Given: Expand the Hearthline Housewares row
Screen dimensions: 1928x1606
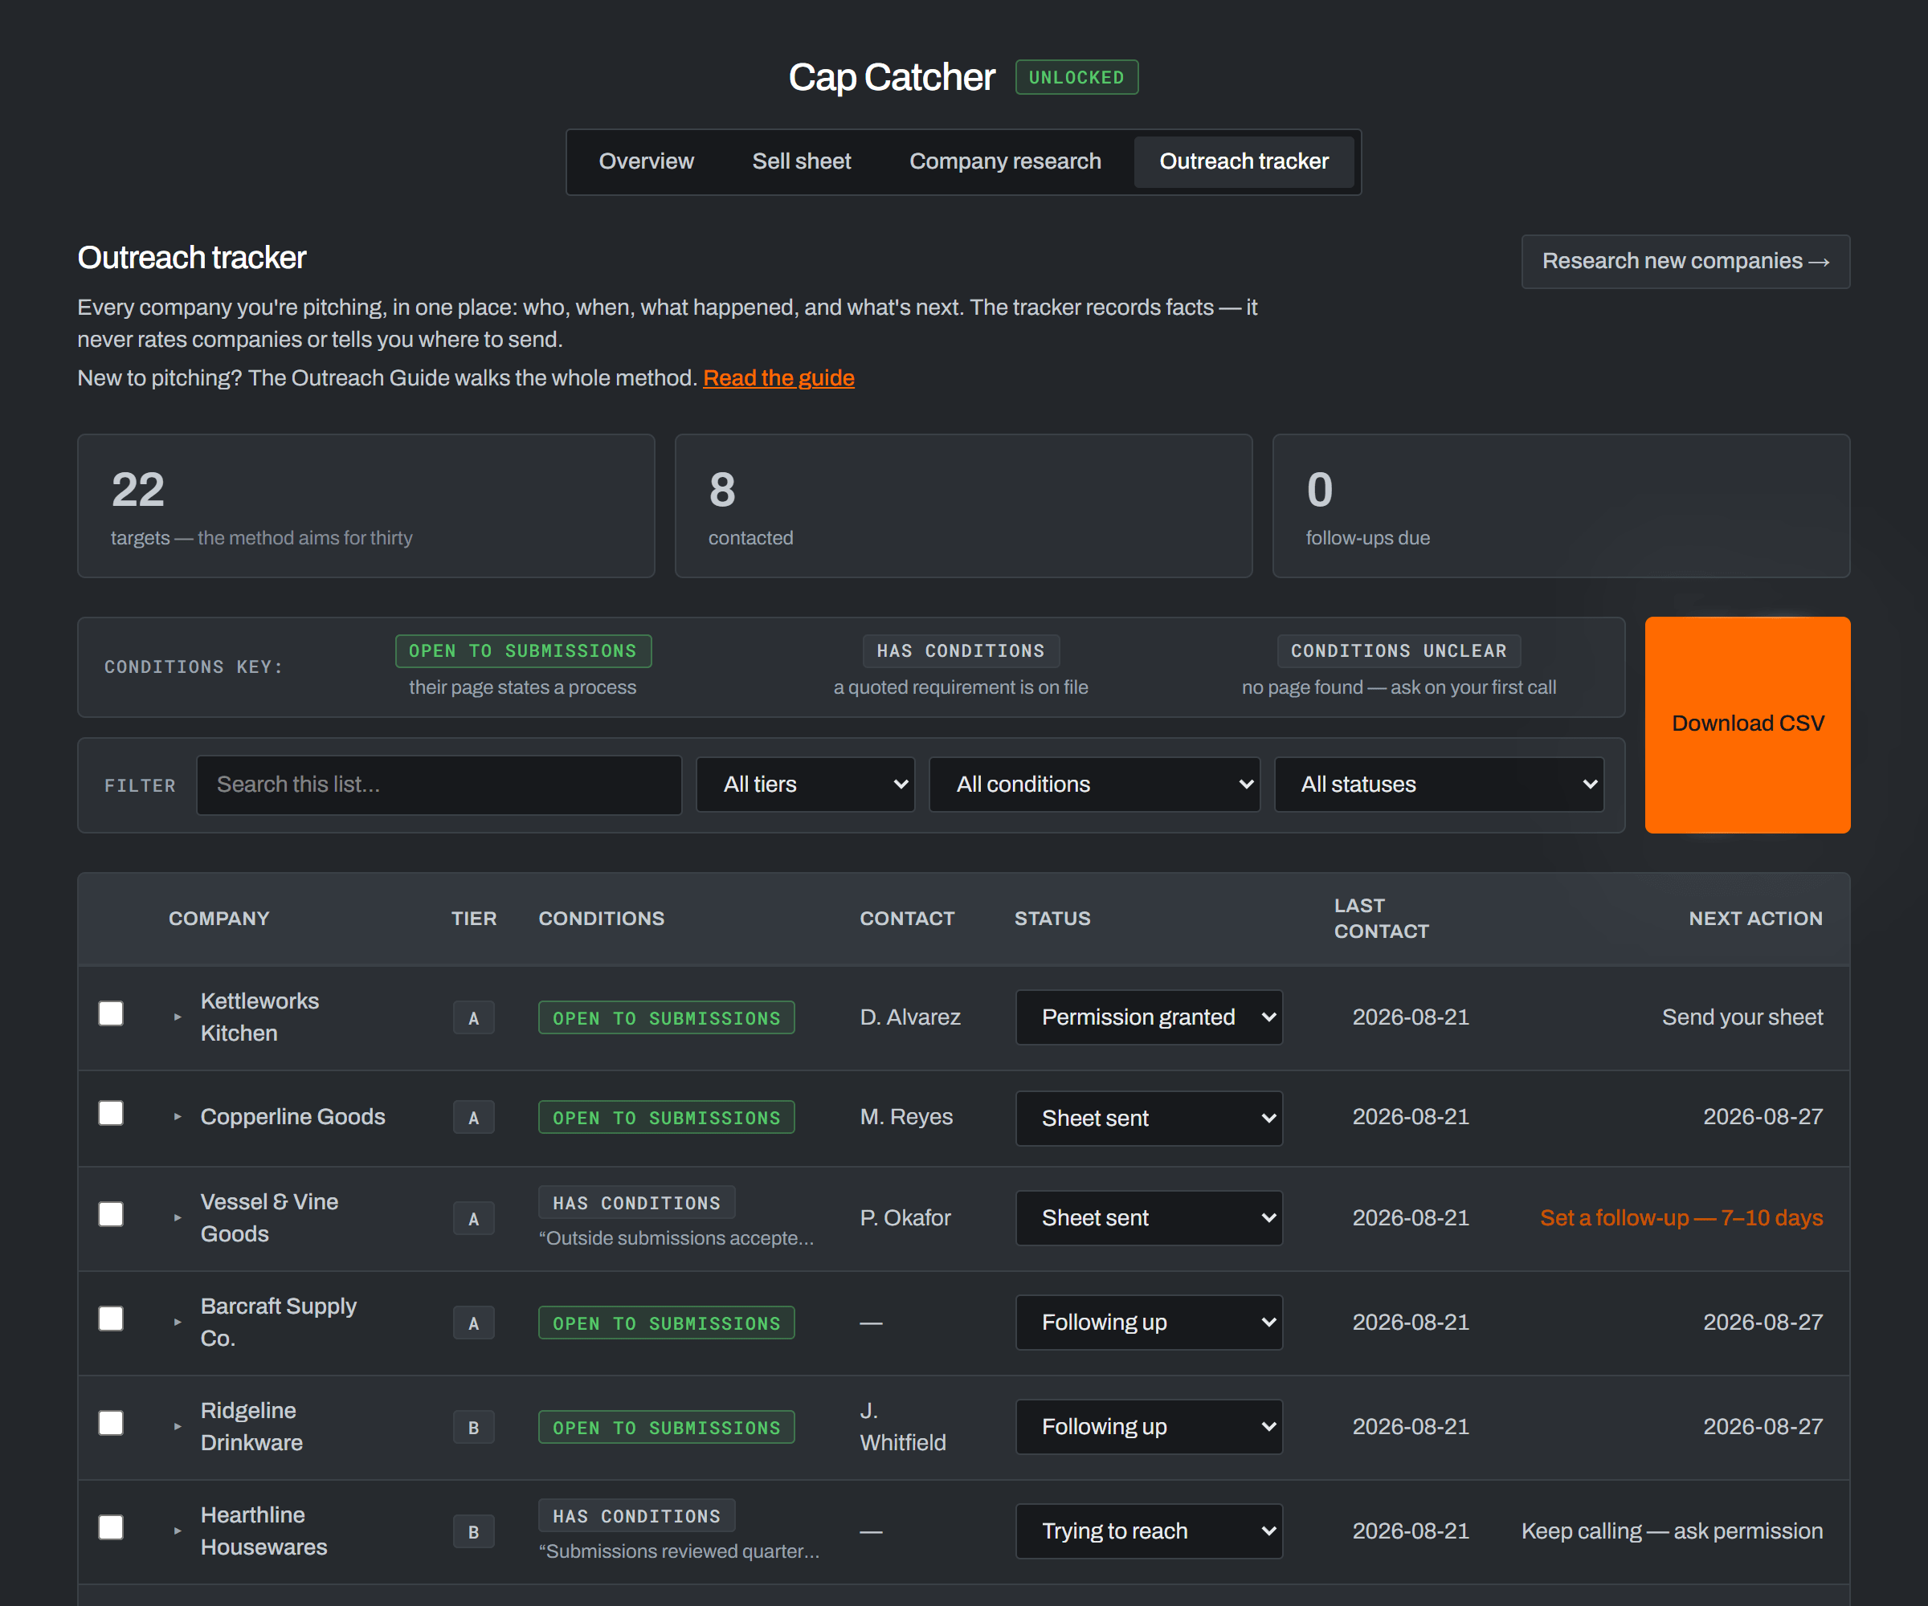Looking at the screenshot, I should pos(178,1531).
